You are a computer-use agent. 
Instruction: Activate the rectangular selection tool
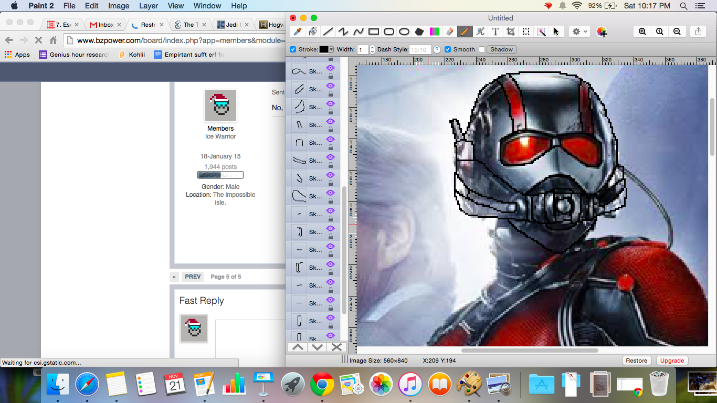coord(525,31)
